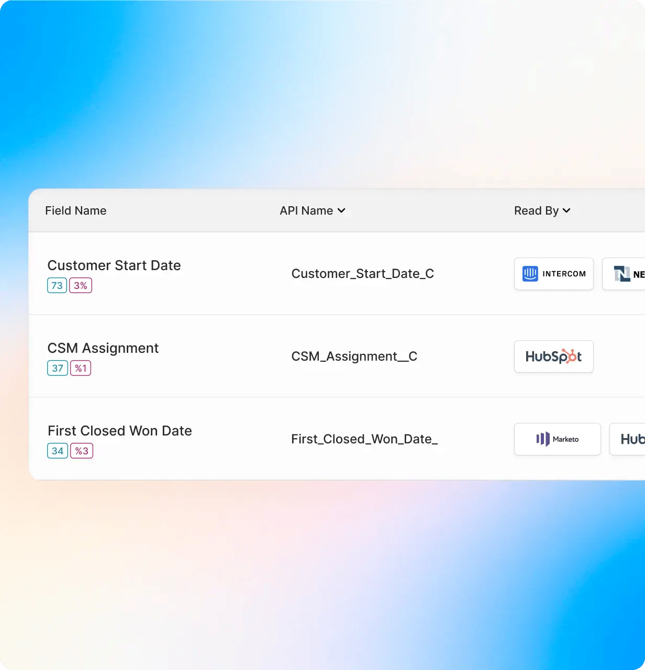This screenshot has width=645, height=670.
Task: Click the Intercom integration badge
Action: [553, 274]
